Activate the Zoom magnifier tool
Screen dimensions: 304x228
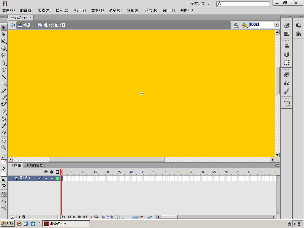pos(4,147)
